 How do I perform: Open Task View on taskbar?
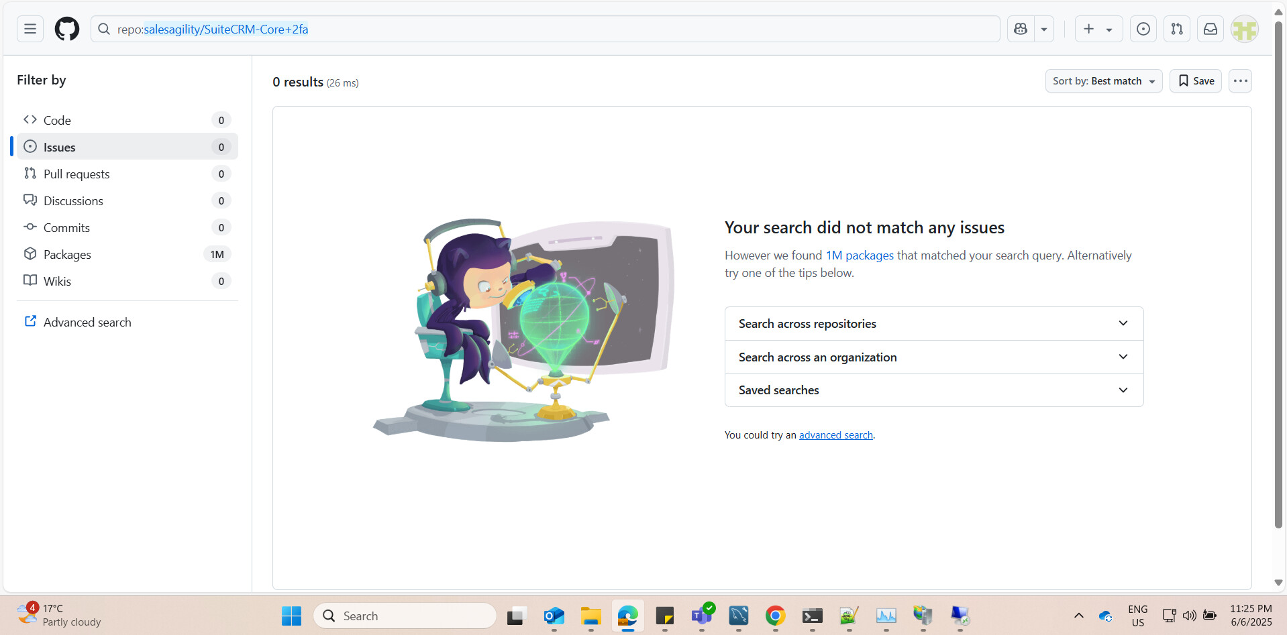click(x=517, y=616)
